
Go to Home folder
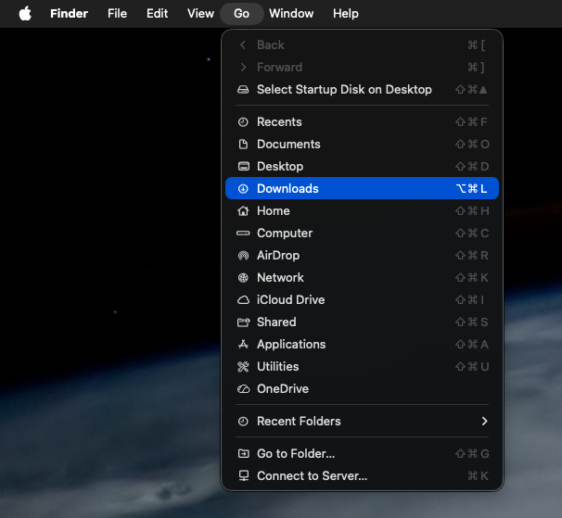[362, 211]
